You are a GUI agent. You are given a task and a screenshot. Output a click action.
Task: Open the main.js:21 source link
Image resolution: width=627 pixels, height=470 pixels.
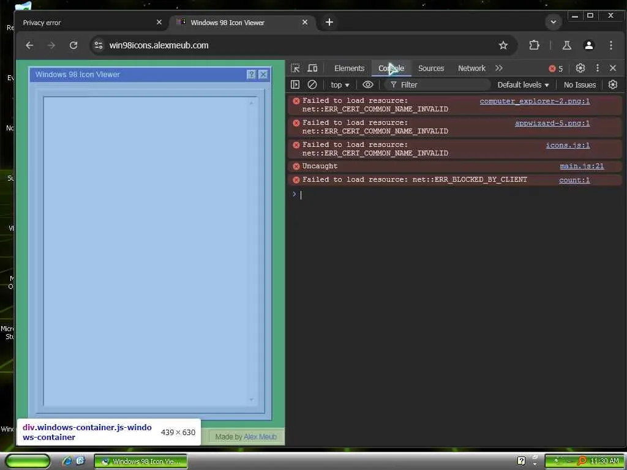pos(582,166)
